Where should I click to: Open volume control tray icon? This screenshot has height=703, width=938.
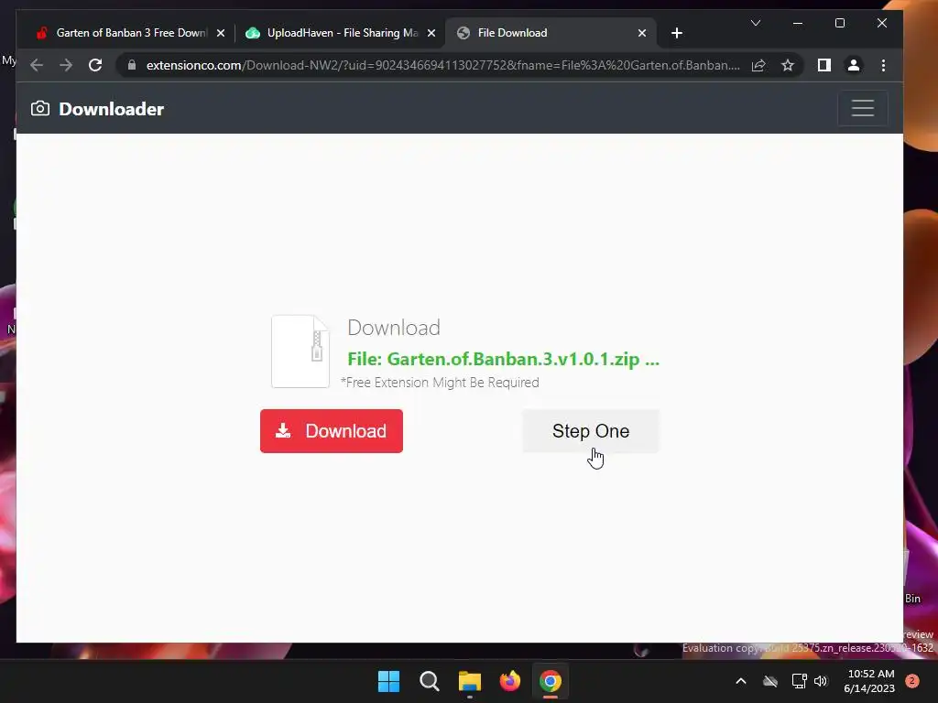point(820,681)
